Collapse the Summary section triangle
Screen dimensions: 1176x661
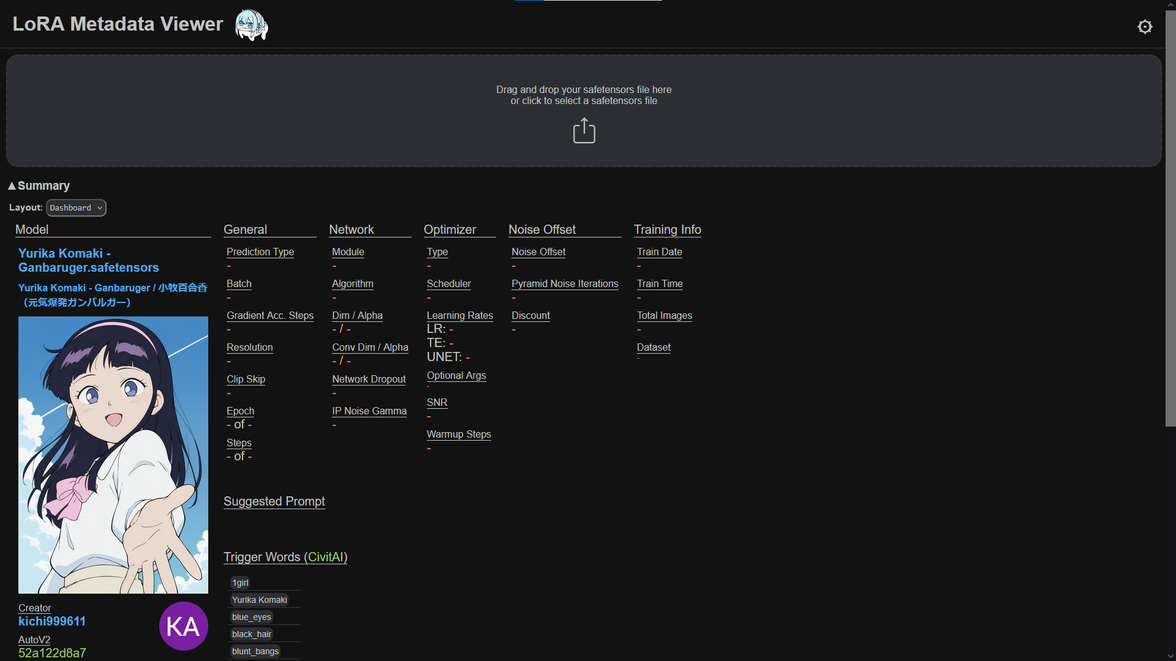click(12, 185)
